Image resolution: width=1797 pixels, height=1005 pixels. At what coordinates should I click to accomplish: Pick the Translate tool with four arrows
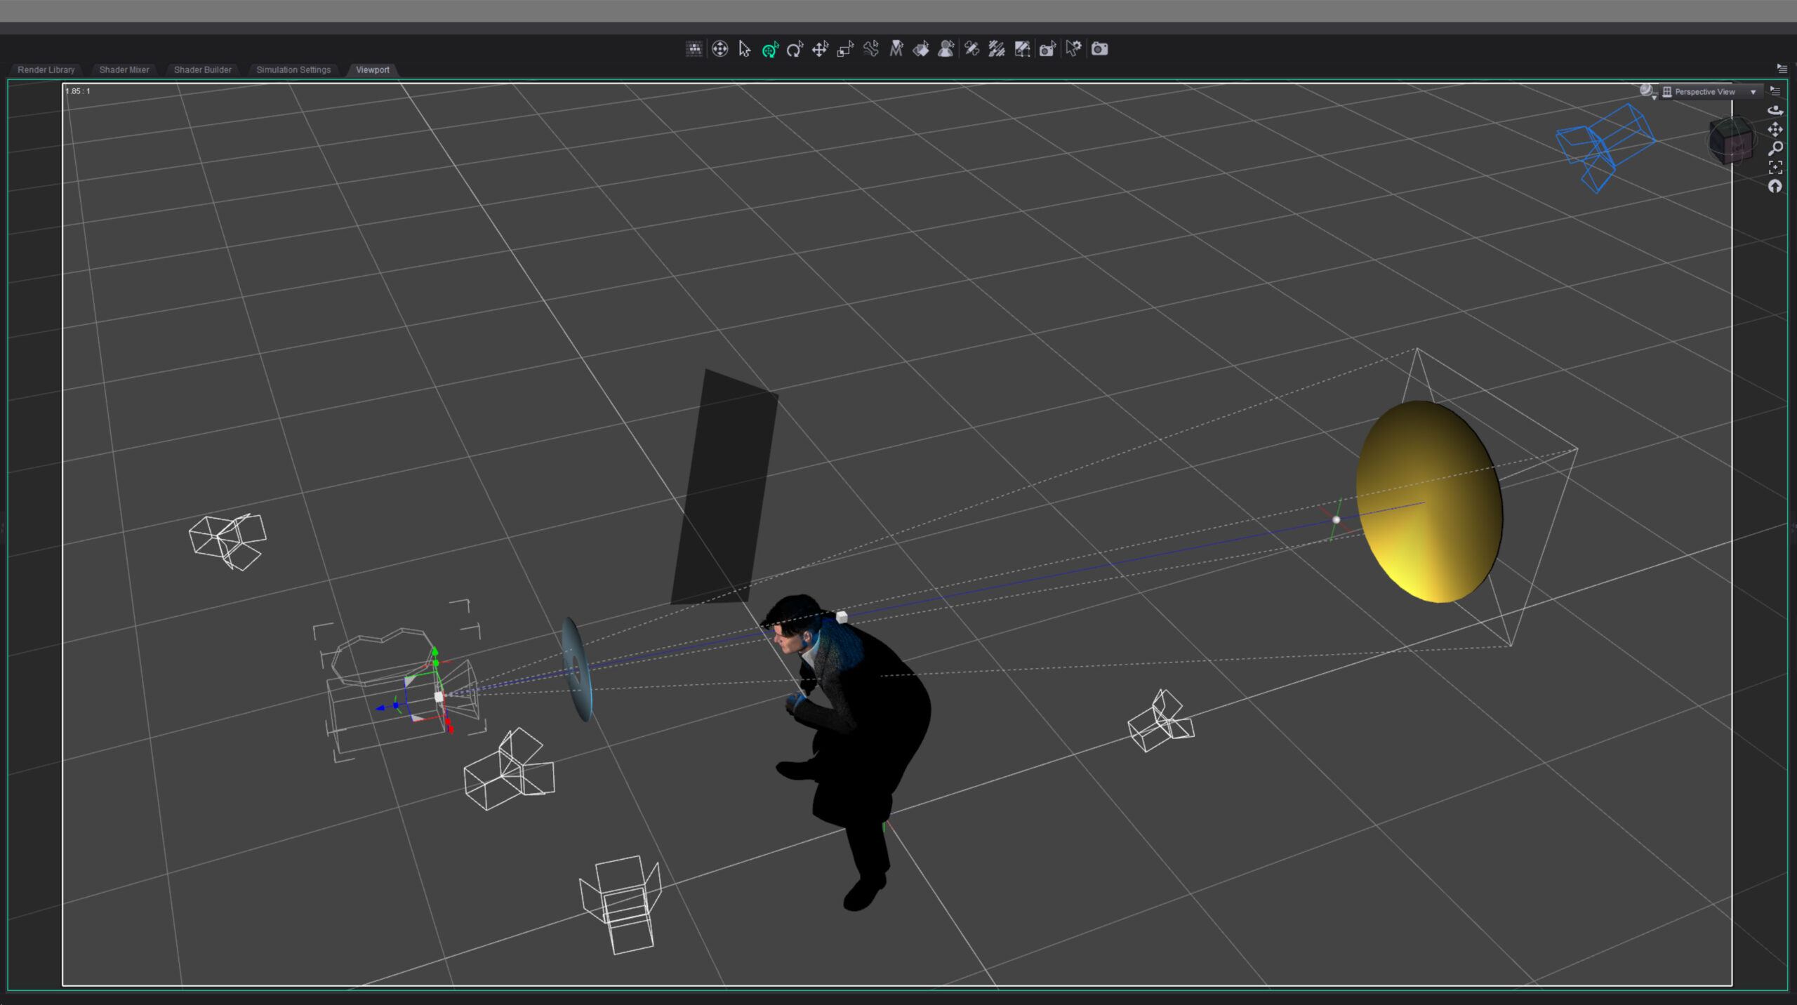point(820,49)
